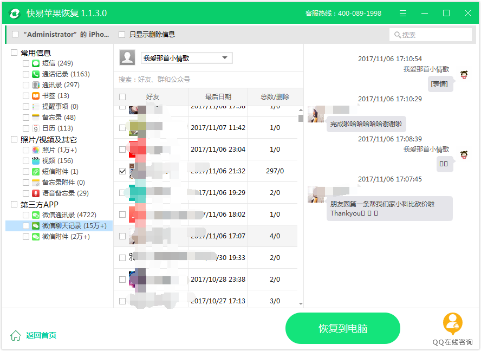
Task: Select row dated 11/06 17:07 with 4/0
Action: click(x=205, y=236)
